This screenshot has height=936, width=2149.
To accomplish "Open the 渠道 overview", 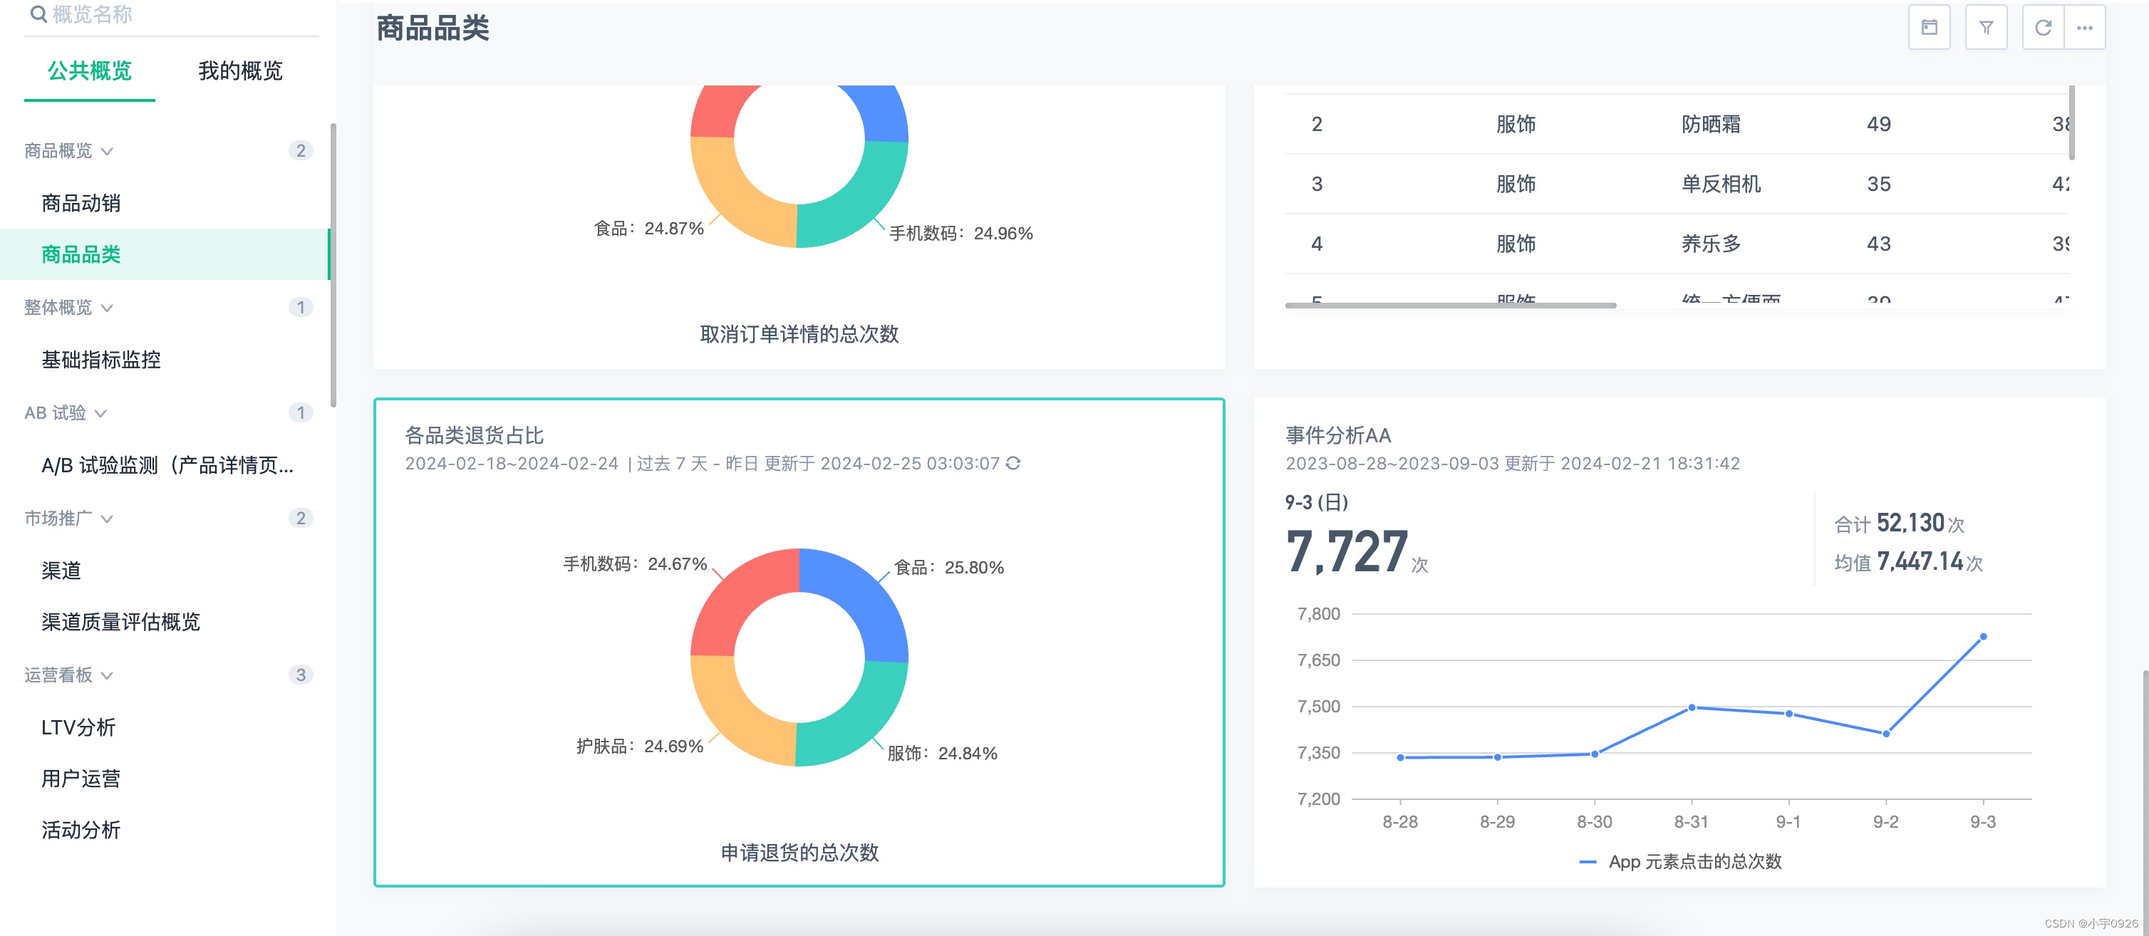I will (x=61, y=571).
